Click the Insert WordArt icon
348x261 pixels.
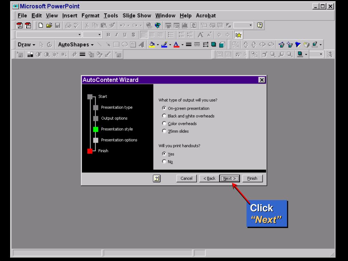[141, 45]
